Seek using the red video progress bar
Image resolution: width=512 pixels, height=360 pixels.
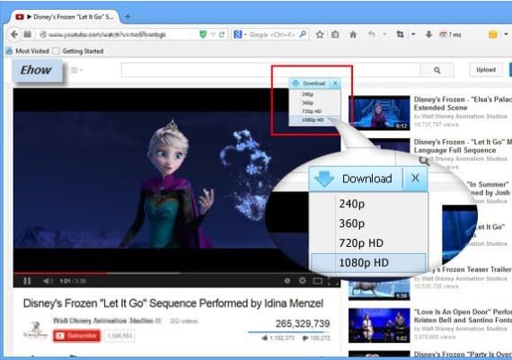click(60, 273)
